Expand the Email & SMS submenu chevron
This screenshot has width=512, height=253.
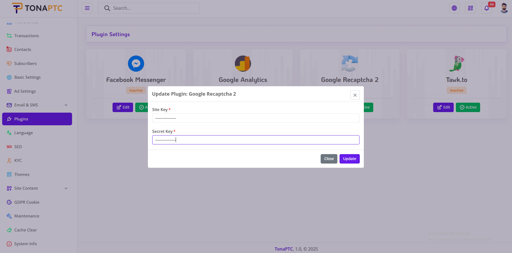pos(66,105)
